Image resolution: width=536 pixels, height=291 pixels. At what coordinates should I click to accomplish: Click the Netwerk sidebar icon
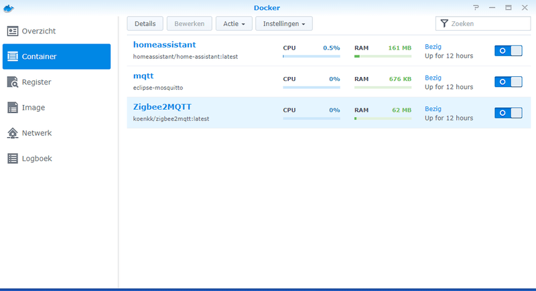13,133
